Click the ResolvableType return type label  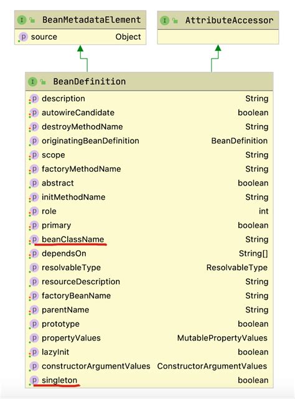pyautogui.click(x=237, y=268)
